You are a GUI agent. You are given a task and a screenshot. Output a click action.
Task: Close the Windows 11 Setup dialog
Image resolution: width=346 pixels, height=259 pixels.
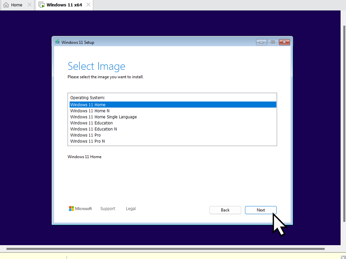(x=285, y=42)
